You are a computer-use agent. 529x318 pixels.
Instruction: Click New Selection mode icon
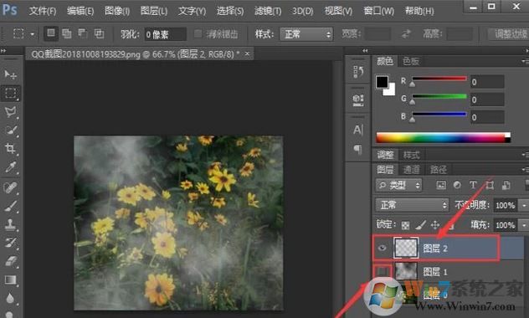click(50, 33)
